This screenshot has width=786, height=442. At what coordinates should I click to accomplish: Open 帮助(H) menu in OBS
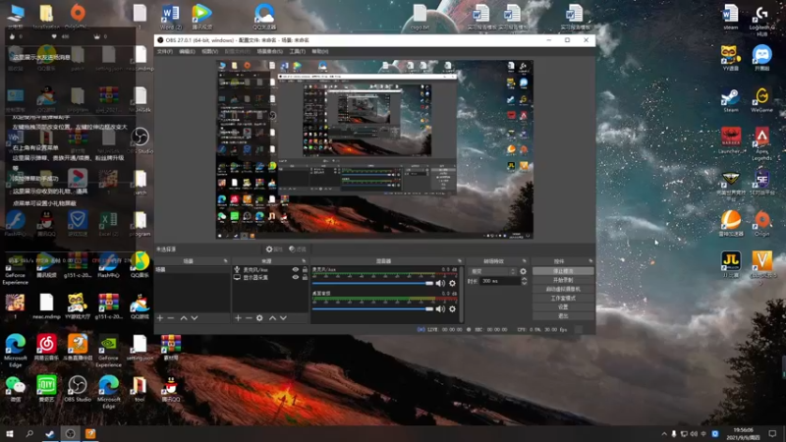[320, 52]
